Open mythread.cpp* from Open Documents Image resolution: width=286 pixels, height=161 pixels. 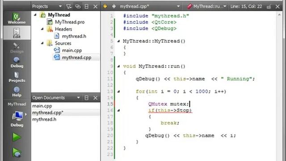48,113
